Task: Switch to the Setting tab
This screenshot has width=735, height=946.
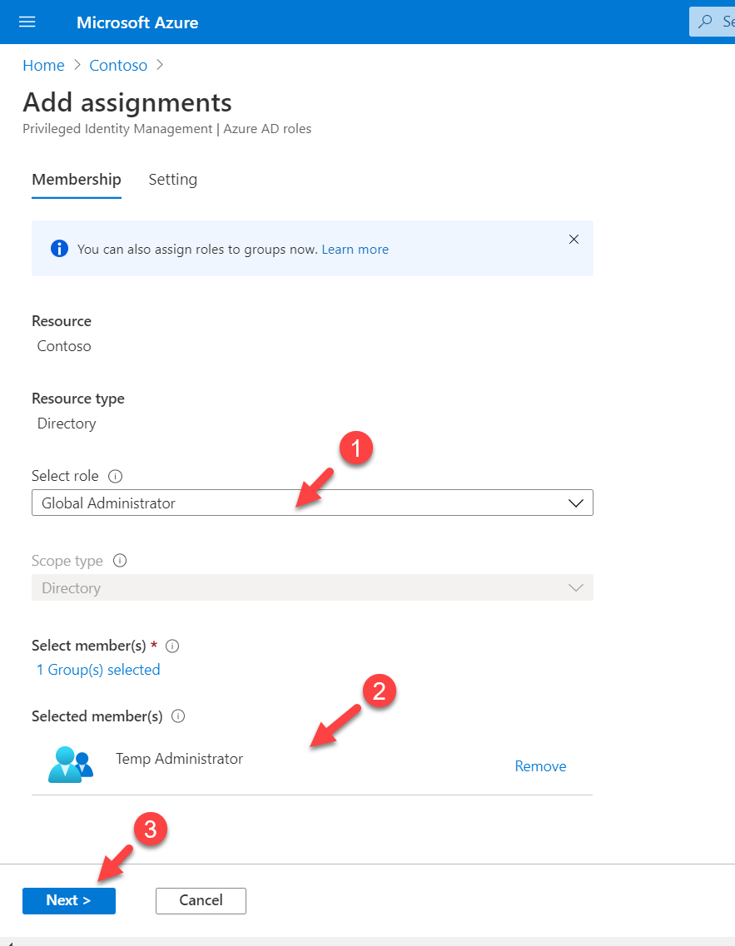Action: coord(172,180)
